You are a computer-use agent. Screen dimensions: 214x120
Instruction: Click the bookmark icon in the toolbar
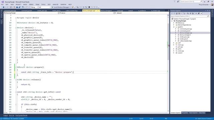coord(89,7)
